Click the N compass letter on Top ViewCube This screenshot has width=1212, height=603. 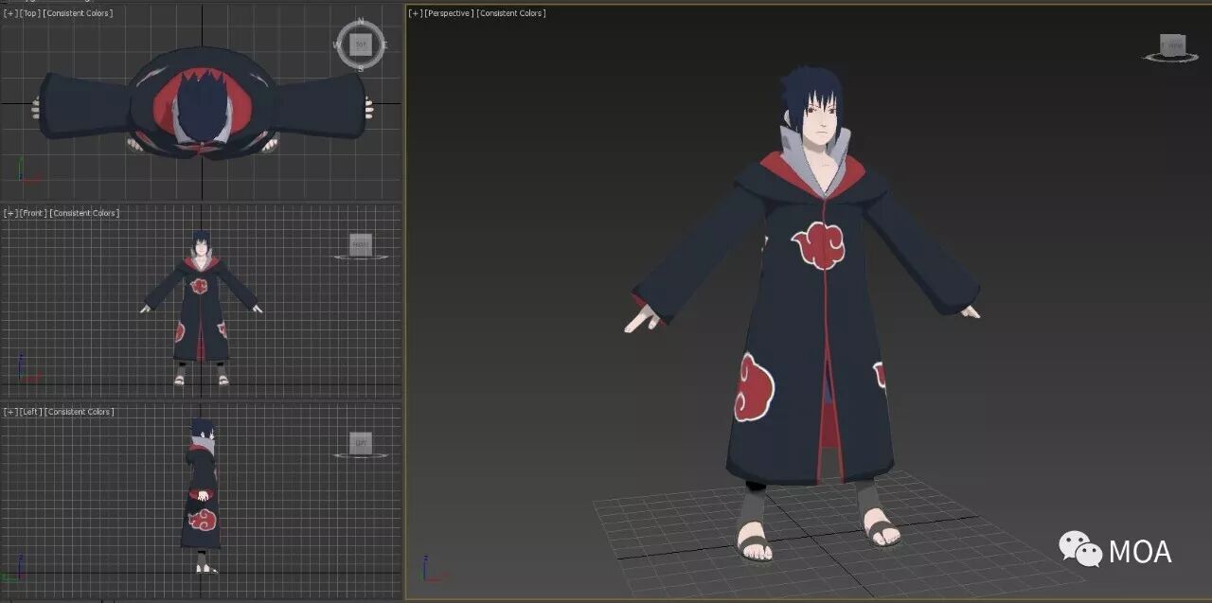(x=361, y=21)
